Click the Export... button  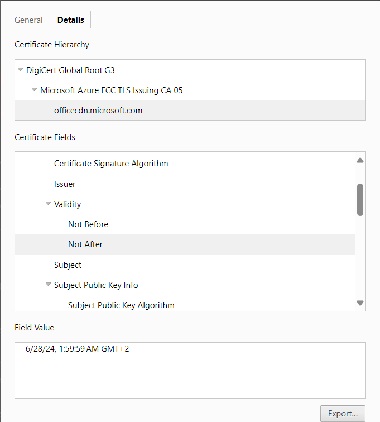click(343, 414)
